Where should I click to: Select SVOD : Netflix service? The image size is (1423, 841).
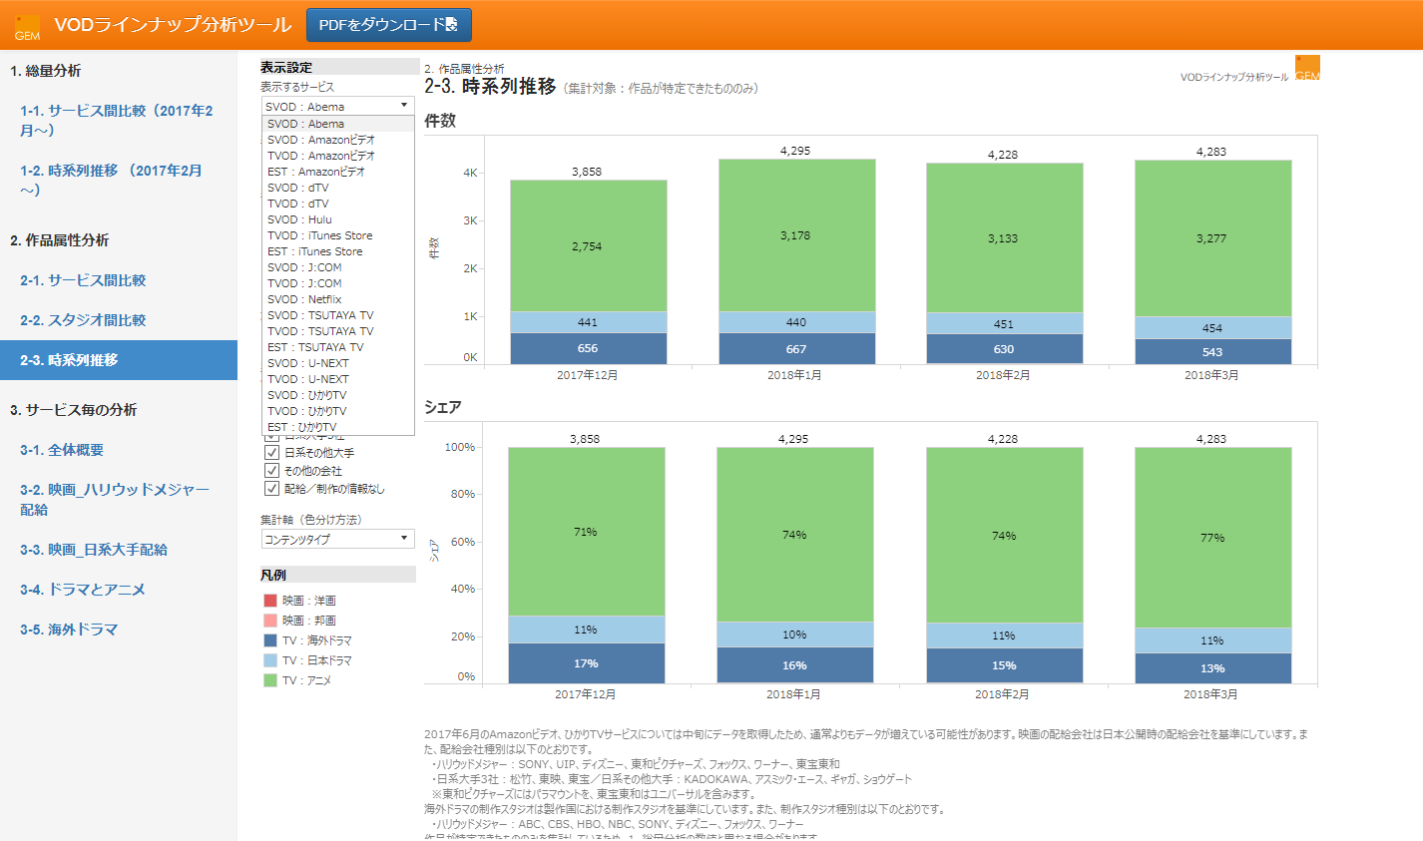(x=338, y=299)
